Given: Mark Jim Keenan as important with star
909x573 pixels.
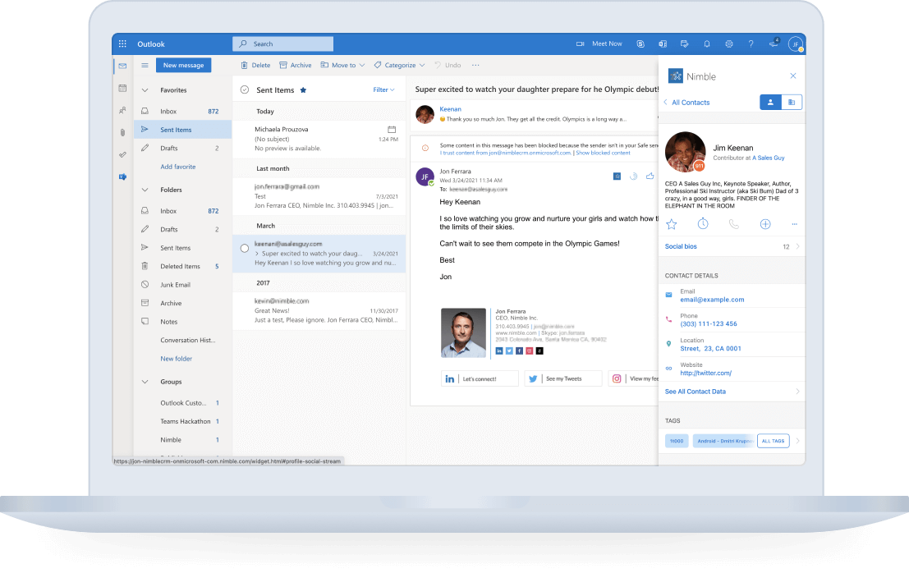Looking at the screenshot, I should 672,224.
